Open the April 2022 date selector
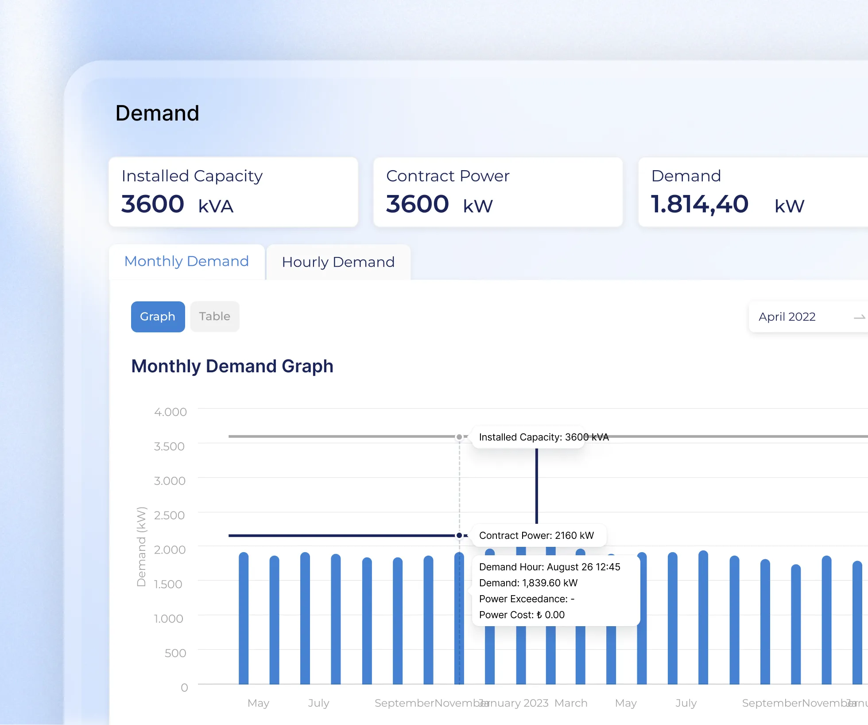 (x=787, y=317)
